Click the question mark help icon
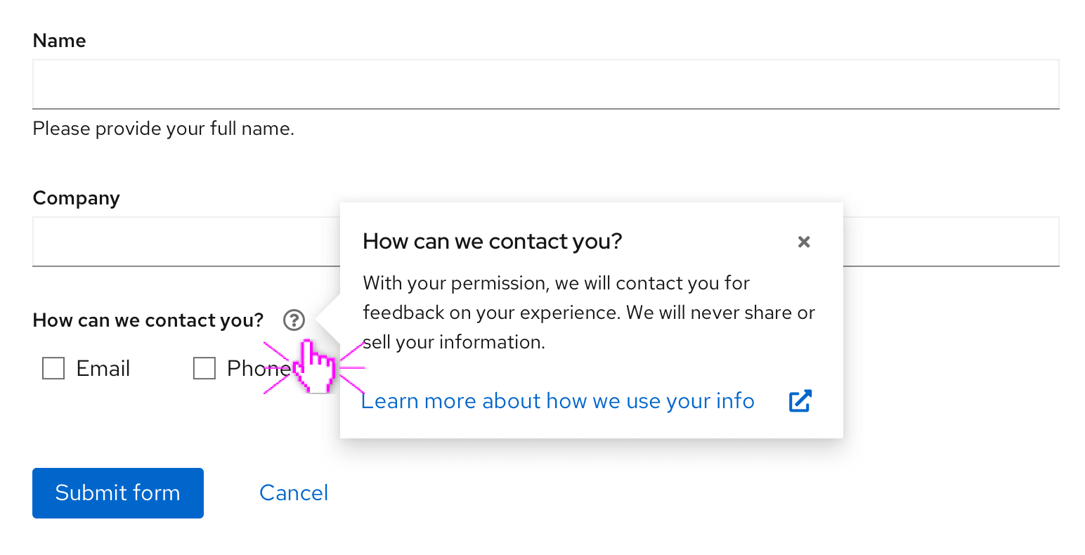Image resolution: width=1085 pixels, height=555 pixels. click(x=294, y=320)
